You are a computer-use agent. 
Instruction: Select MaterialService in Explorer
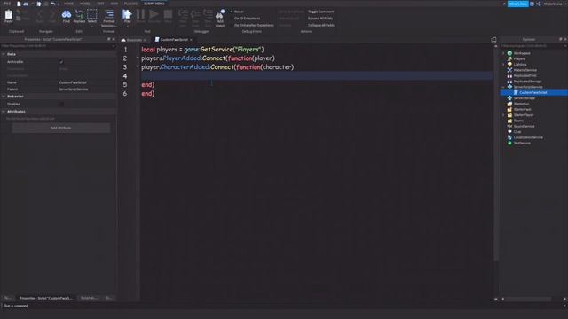click(x=525, y=70)
